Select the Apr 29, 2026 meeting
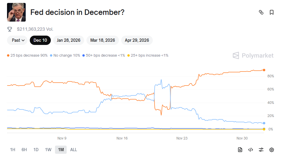Screen dimensions: 281x157 click(x=137, y=40)
